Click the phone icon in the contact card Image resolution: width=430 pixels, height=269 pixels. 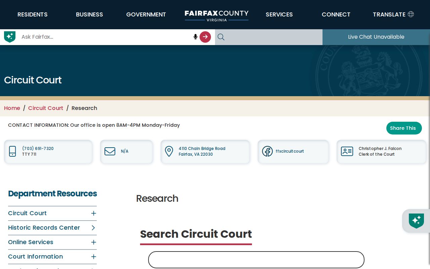pos(12,151)
